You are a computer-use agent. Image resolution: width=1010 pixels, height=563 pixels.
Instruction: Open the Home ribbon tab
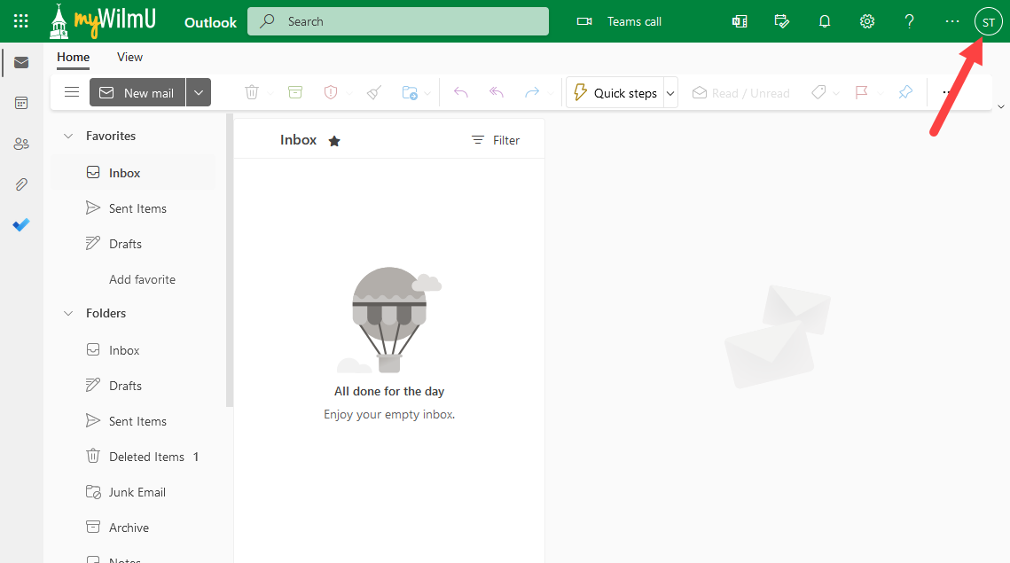pyautogui.click(x=73, y=57)
